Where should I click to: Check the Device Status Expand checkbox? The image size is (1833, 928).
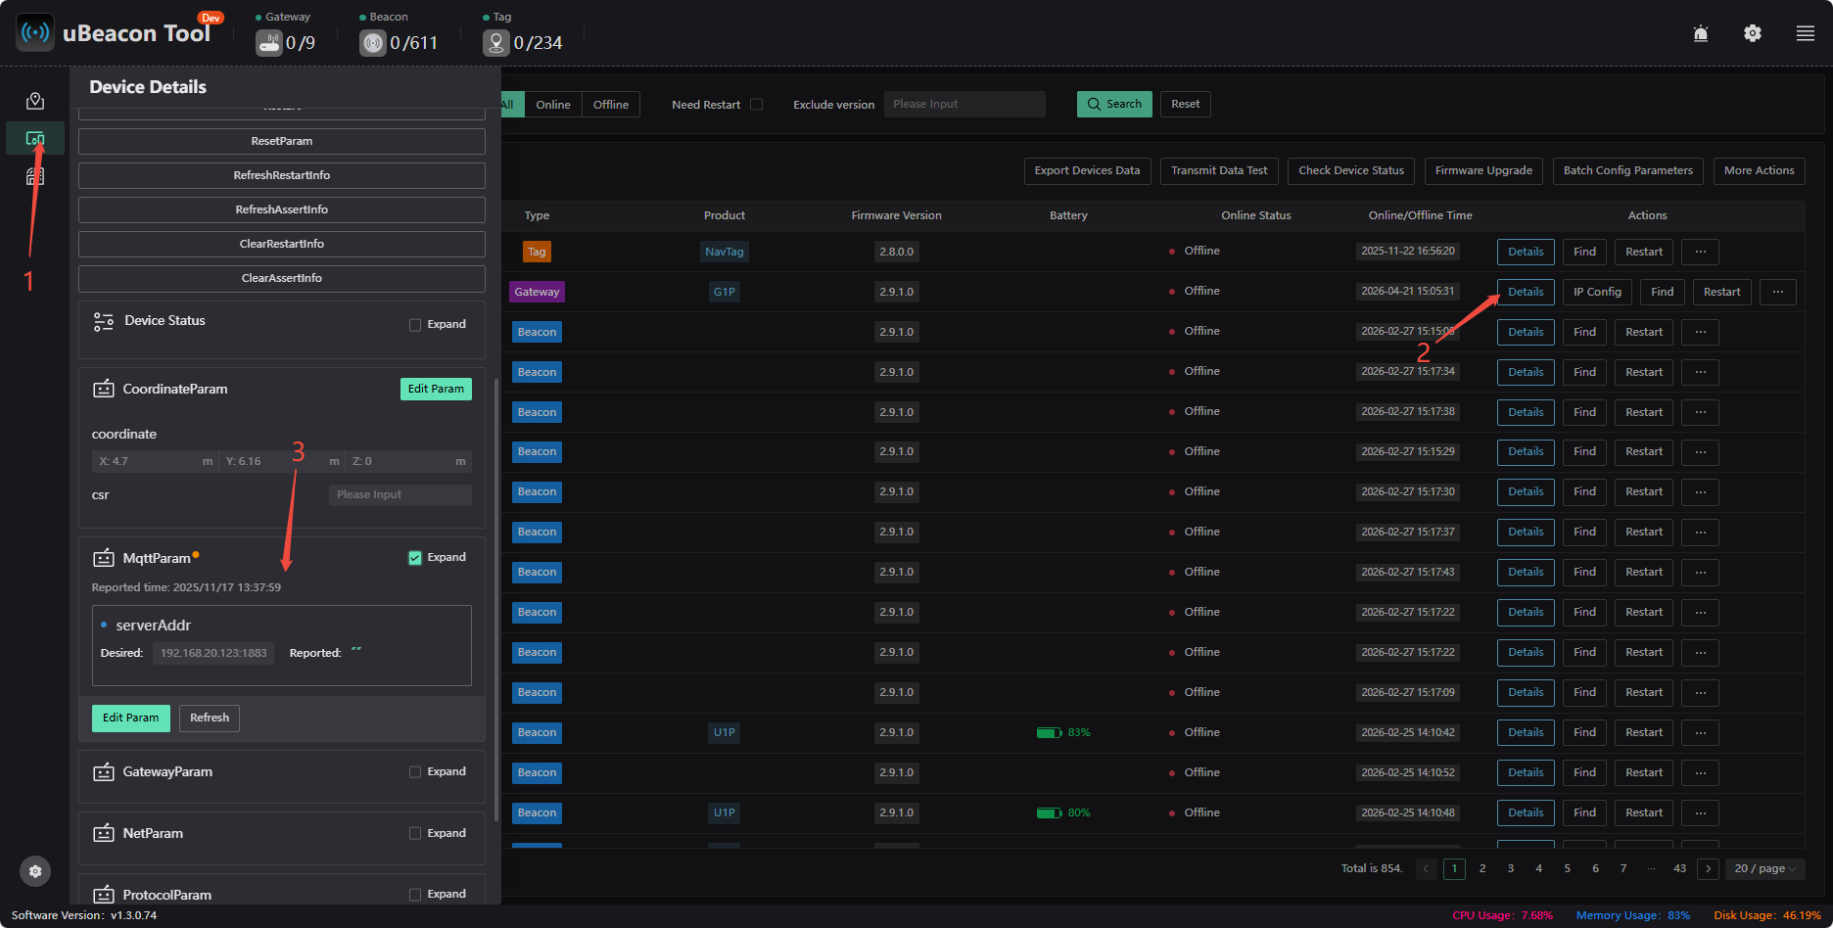pos(415,325)
